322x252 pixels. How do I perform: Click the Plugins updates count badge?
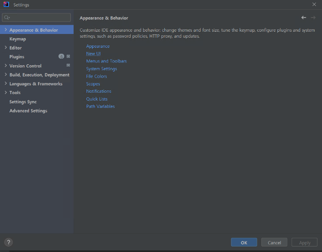[61, 56]
